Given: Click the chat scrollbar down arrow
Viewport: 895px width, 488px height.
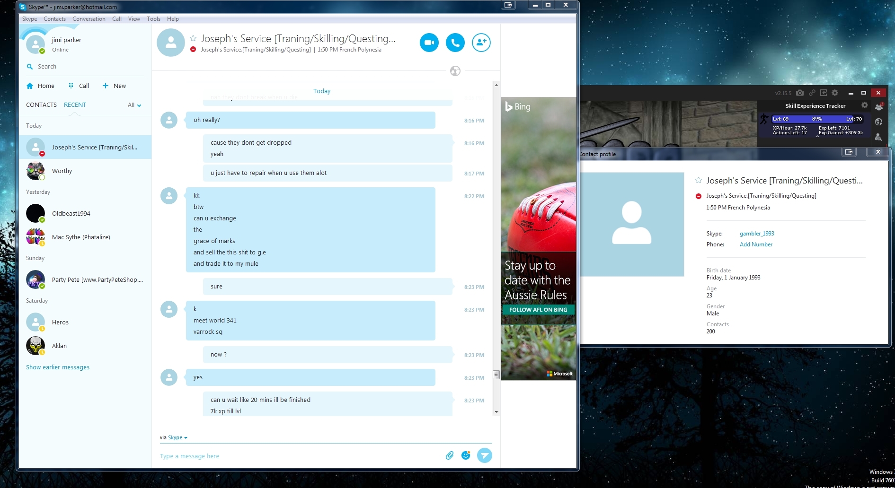Looking at the screenshot, I should tap(496, 412).
